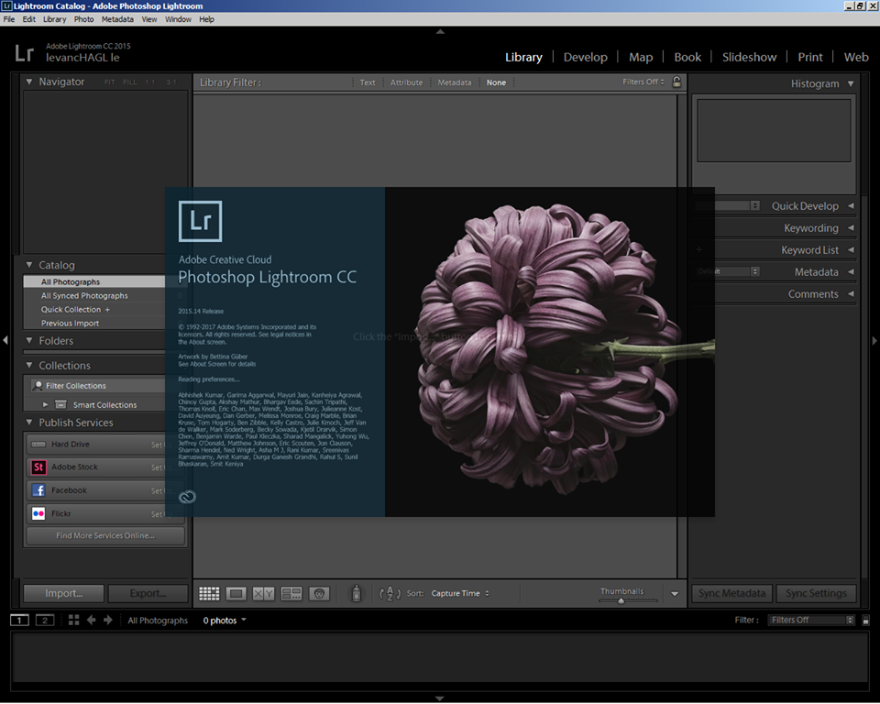Adjust the Thumbnails size slider
Image resolution: width=880 pixels, height=704 pixels.
coord(621,600)
